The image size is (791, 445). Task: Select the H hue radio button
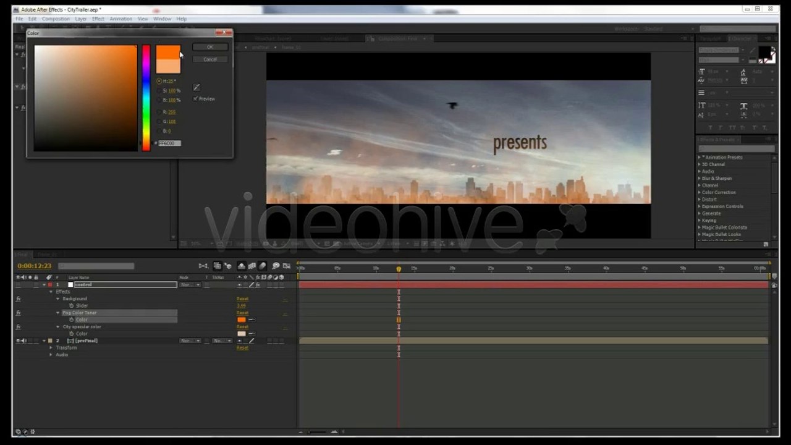pos(159,81)
